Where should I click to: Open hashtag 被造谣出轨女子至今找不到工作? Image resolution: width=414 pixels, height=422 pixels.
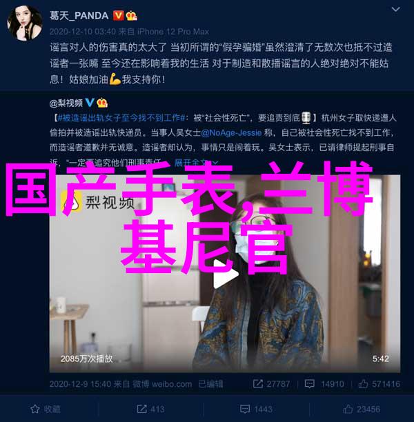point(121,118)
